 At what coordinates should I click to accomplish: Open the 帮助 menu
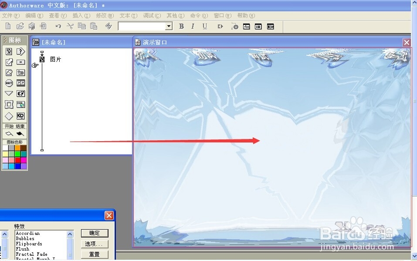246,16
